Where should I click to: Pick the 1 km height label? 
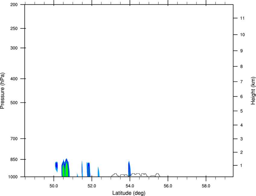(x=241, y=166)
